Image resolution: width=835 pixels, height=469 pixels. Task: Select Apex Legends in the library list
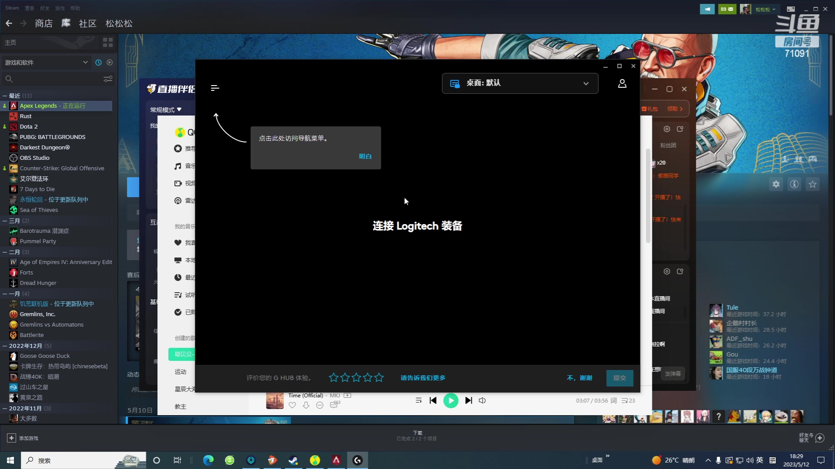click(57, 106)
